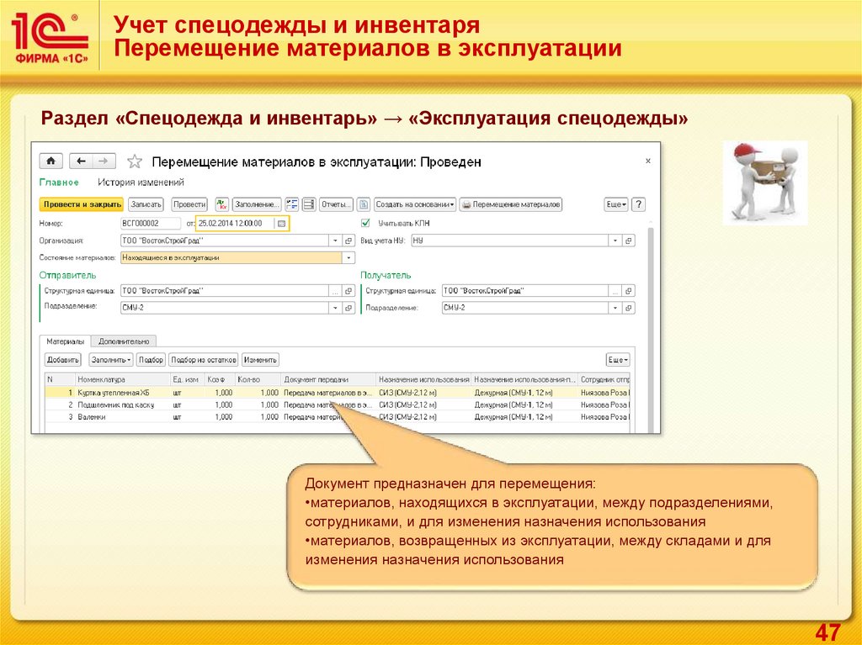Toggle the Учитывать КПН checkbox
Image resolution: width=862 pixels, height=645 pixels.
[x=365, y=223]
